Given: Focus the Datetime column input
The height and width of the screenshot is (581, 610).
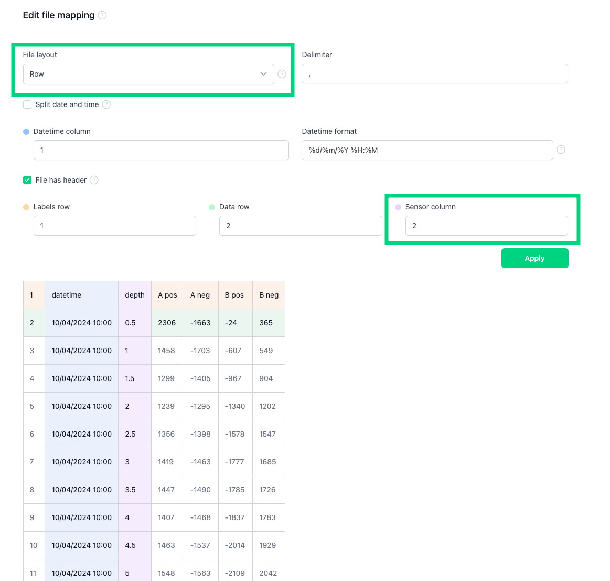Looking at the screenshot, I should tap(161, 150).
